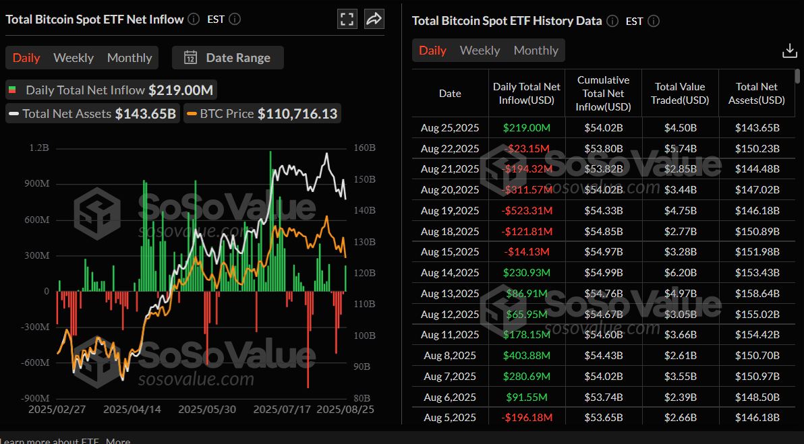Screen dimensions: 804x444
Task: Click the share icon next to fullscreen
Action: [374, 19]
